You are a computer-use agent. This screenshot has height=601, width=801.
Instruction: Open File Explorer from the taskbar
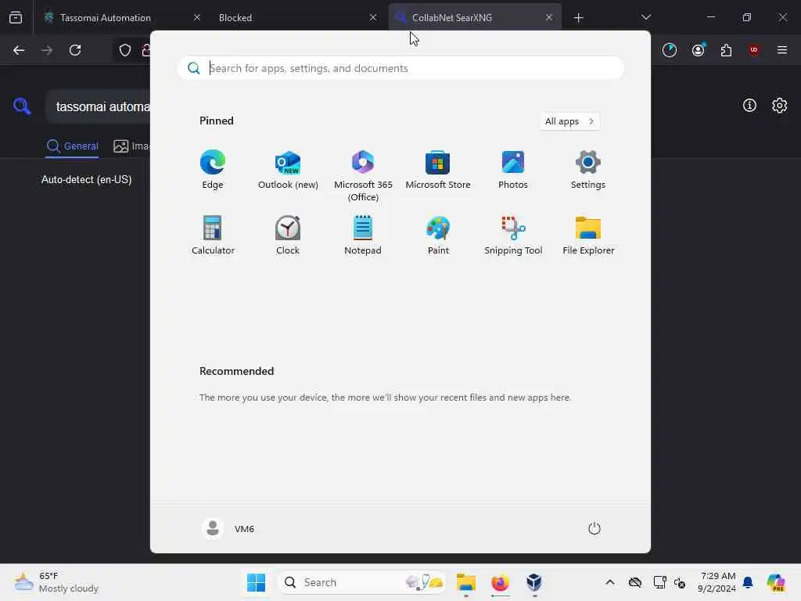(x=466, y=582)
